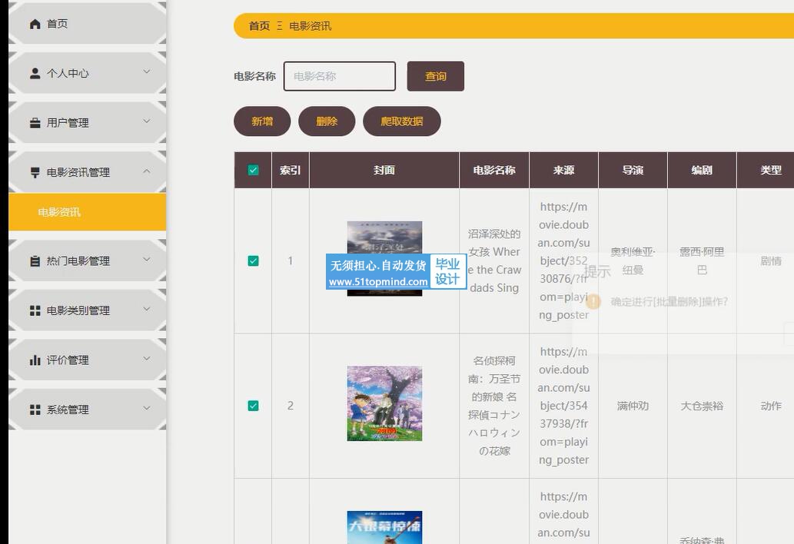Click the 封面 column header

[x=384, y=170]
